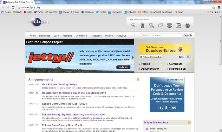The image size is (222, 132).
Task: Open the Naver bookmark
Action: click(17, 12)
